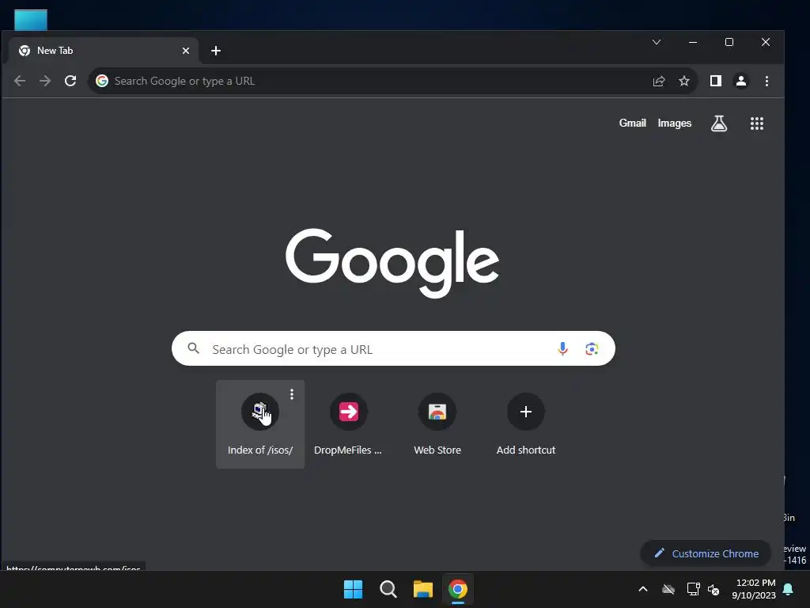Image resolution: width=810 pixels, height=608 pixels.
Task: Open Gmail link
Action: [632, 123]
